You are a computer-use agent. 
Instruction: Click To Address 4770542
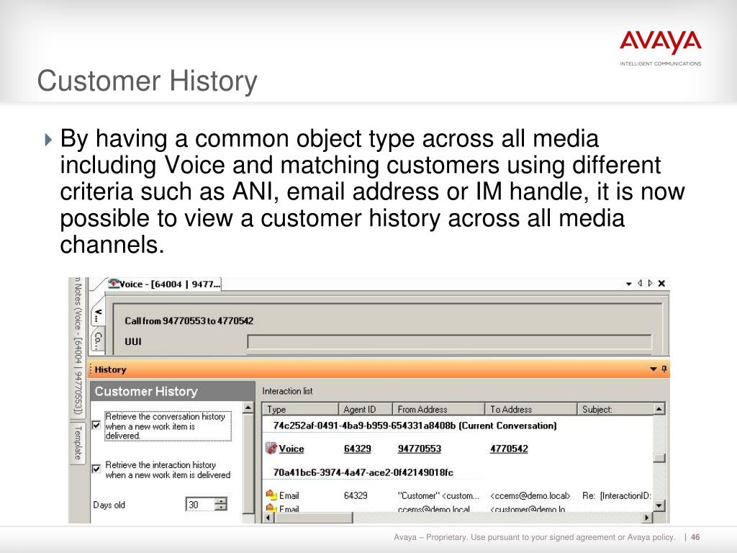[509, 449]
